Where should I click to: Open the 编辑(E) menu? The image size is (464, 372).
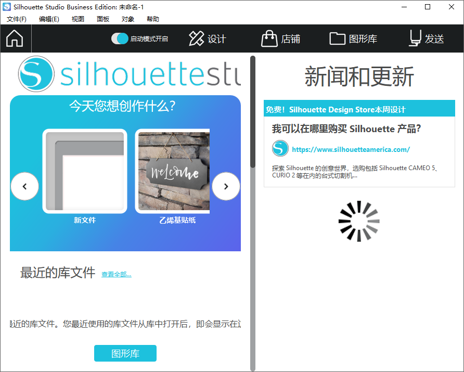click(x=49, y=19)
